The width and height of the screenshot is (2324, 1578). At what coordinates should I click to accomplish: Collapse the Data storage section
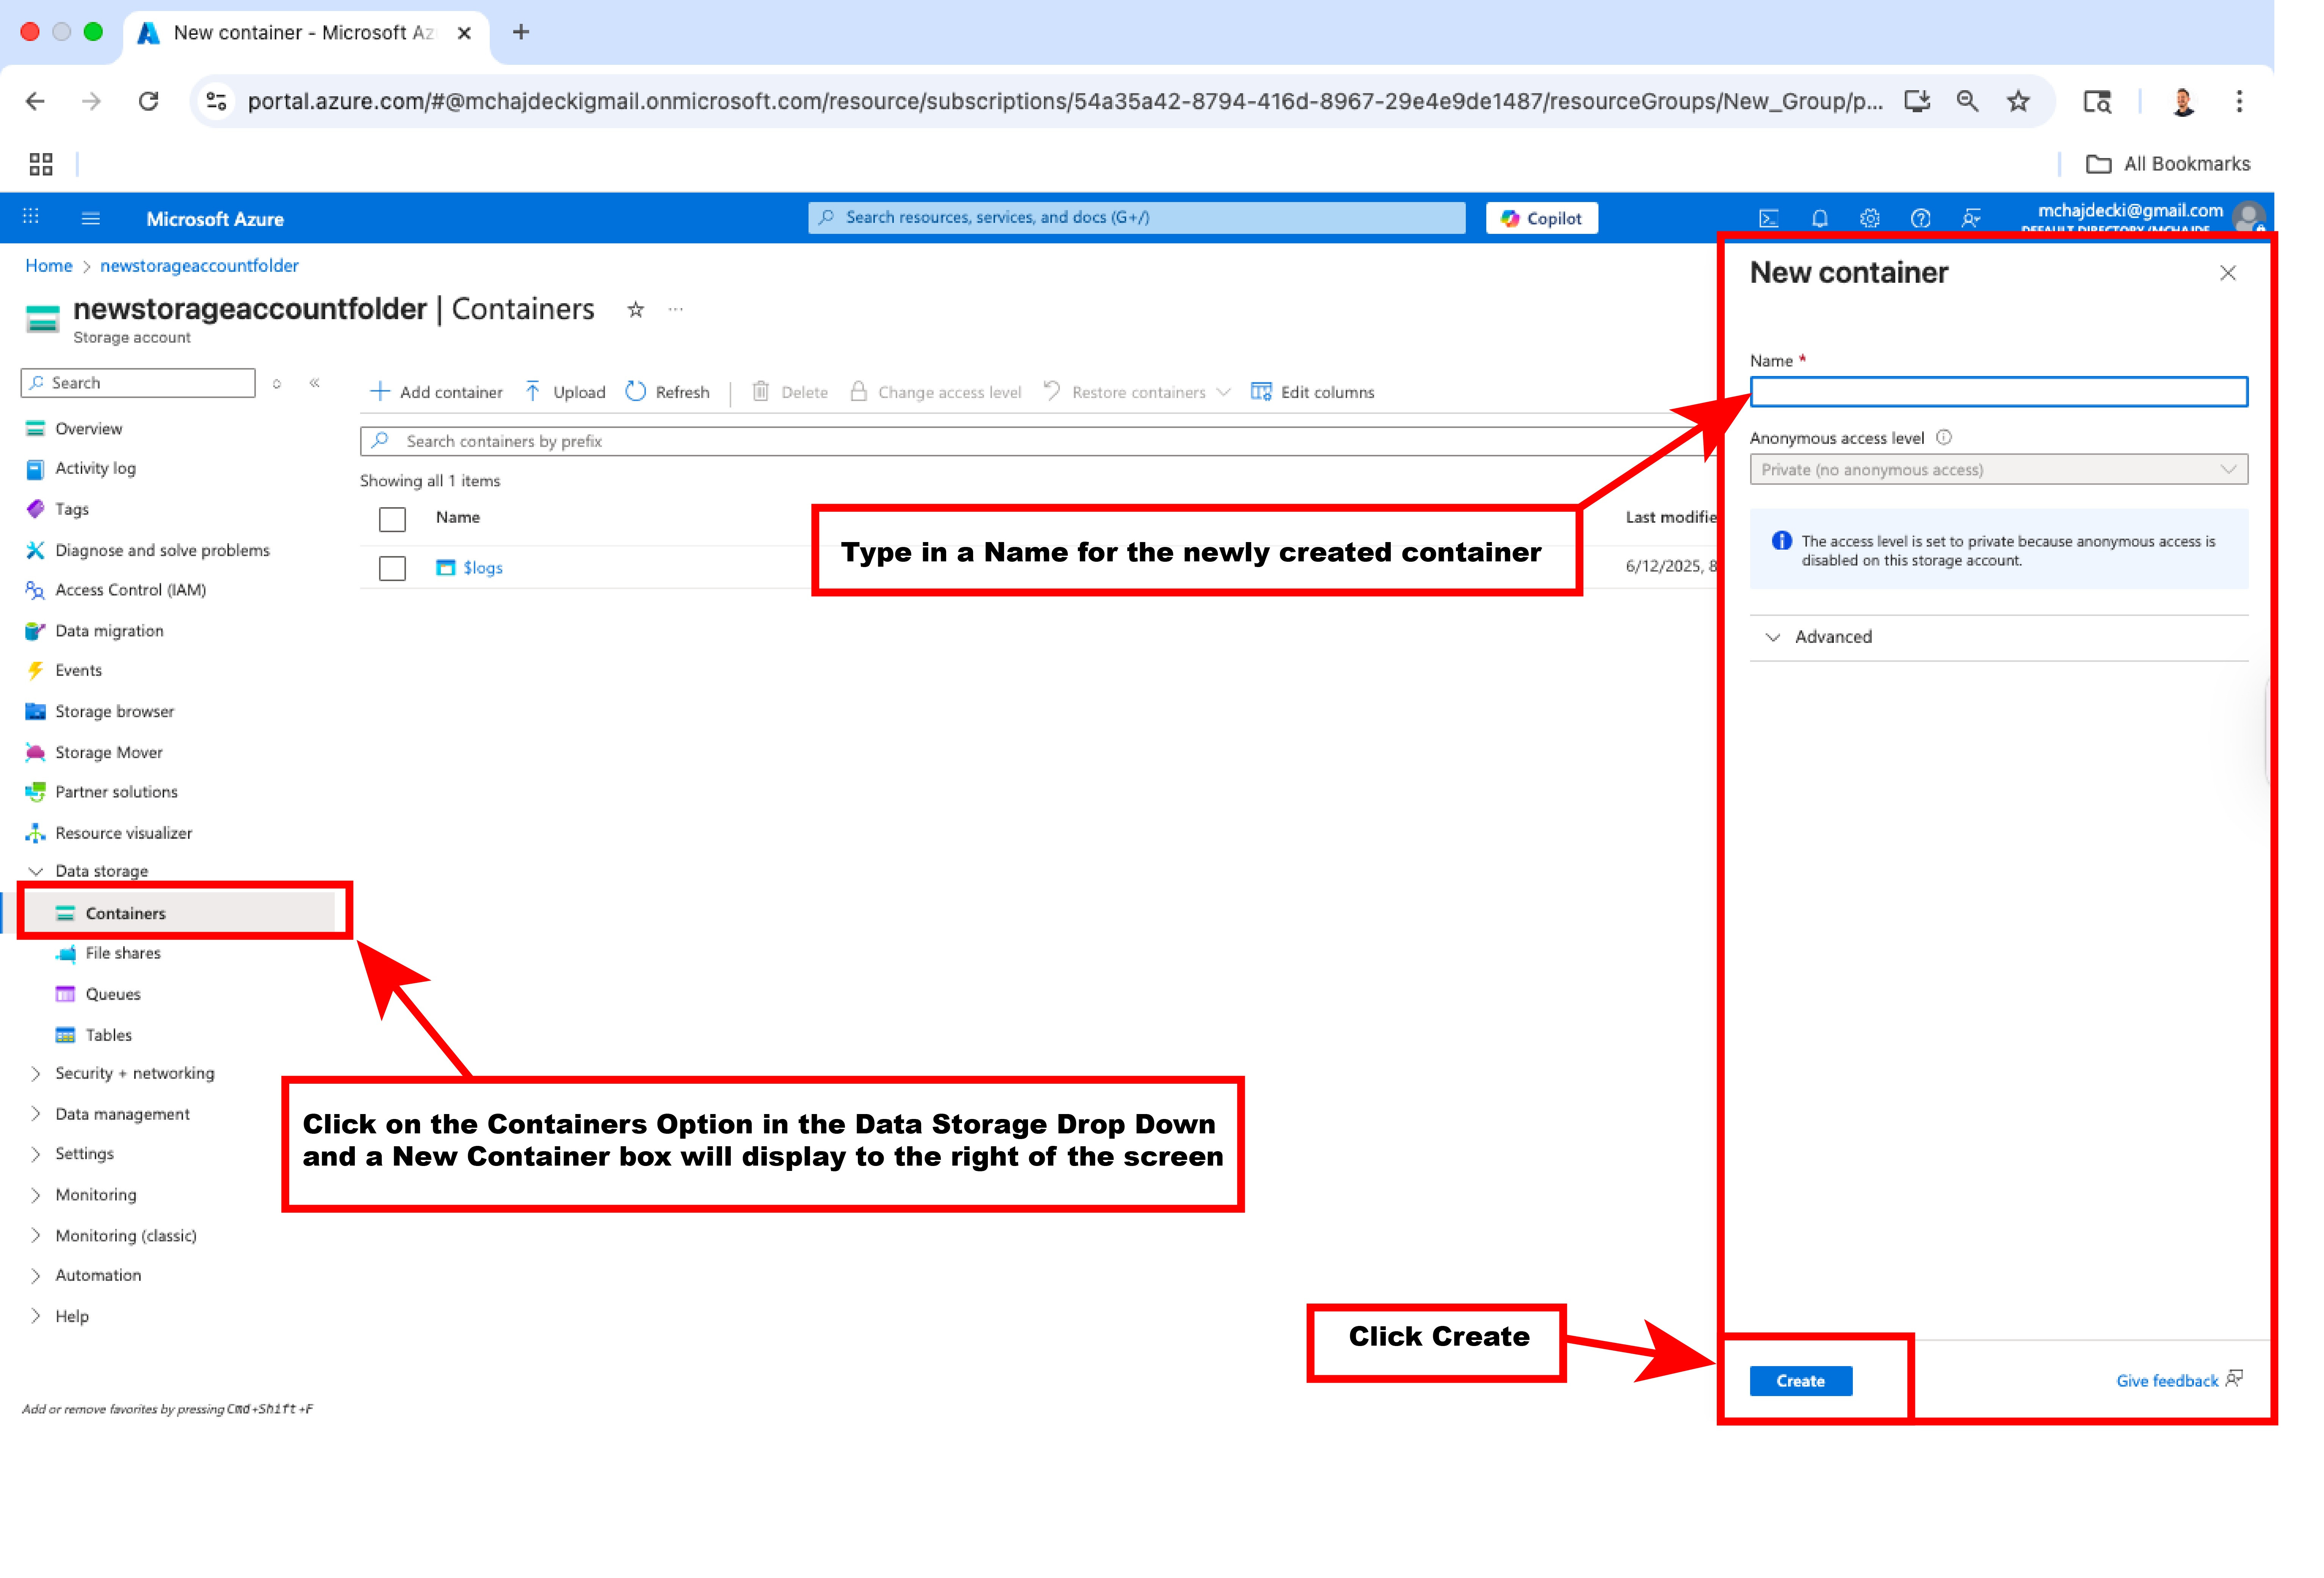(x=36, y=871)
